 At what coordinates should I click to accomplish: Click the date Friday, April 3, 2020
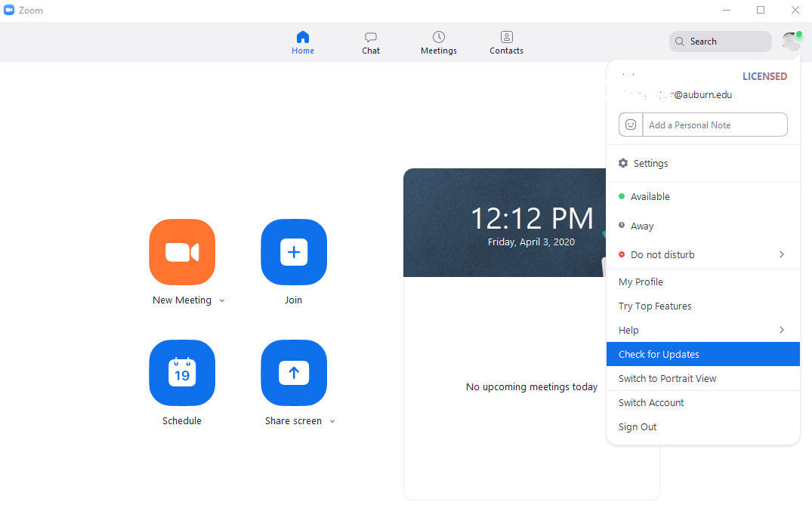pyautogui.click(x=531, y=242)
